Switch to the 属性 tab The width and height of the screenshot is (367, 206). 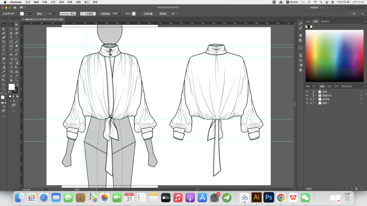click(x=308, y=86)
